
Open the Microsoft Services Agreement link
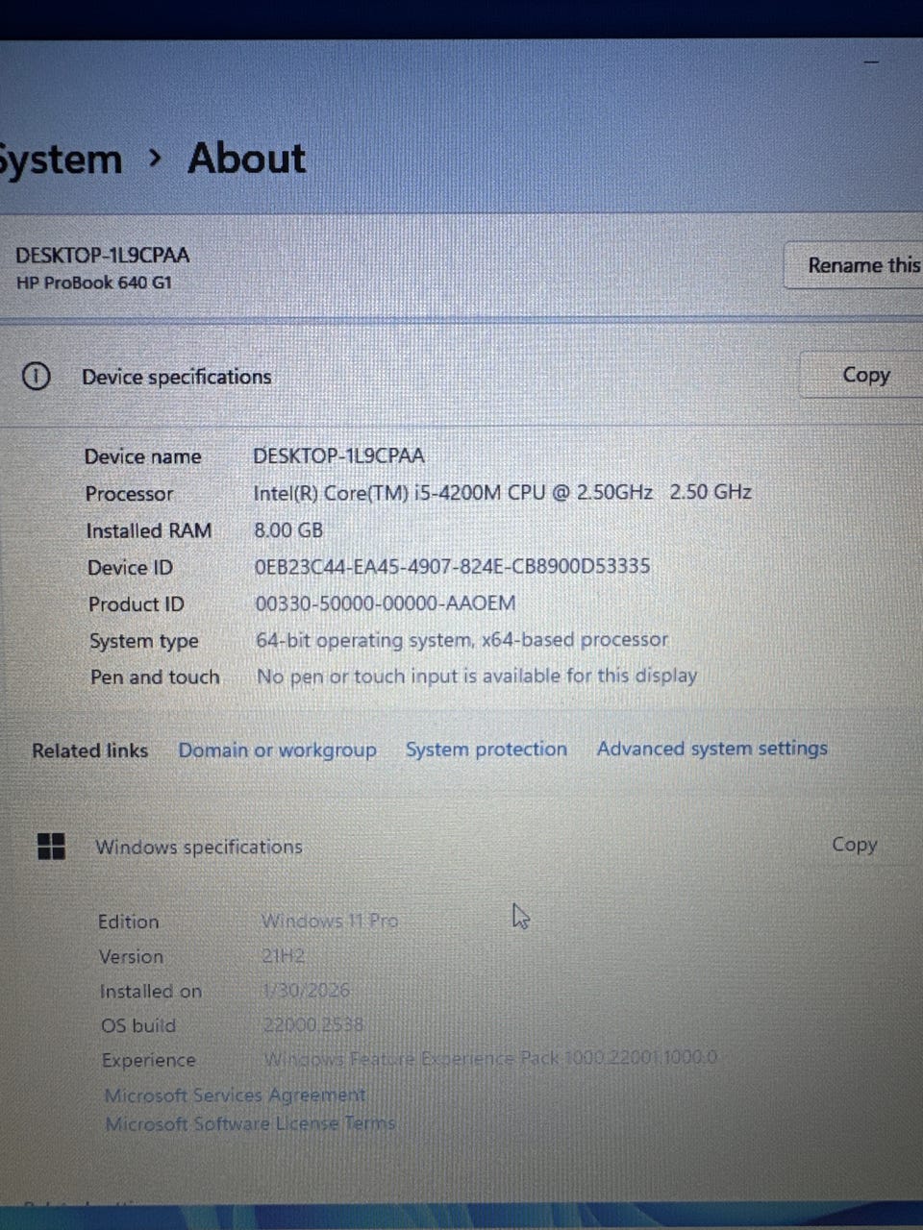click(x=235, y=1095)
